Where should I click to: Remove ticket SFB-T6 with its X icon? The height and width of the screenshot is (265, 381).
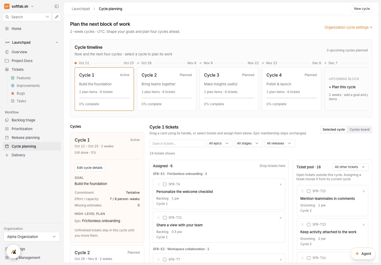coord(281,184)
